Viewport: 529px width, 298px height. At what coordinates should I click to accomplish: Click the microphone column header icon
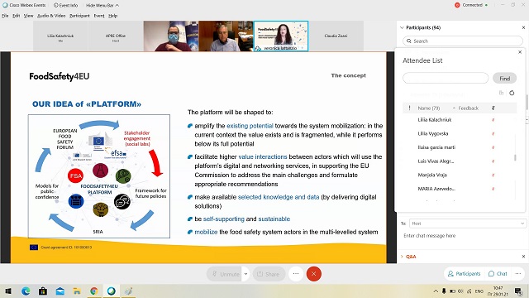coord(493,108)
